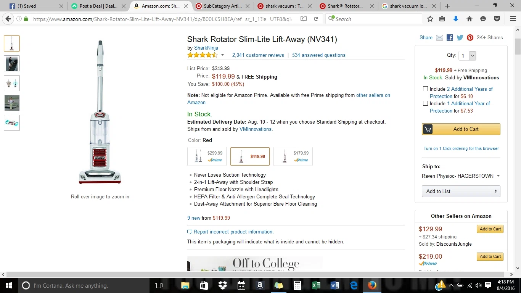This screenshot has height=293, width=521.
Task: Open the Amazon app in the taskbar
Action: pos(260,285)
